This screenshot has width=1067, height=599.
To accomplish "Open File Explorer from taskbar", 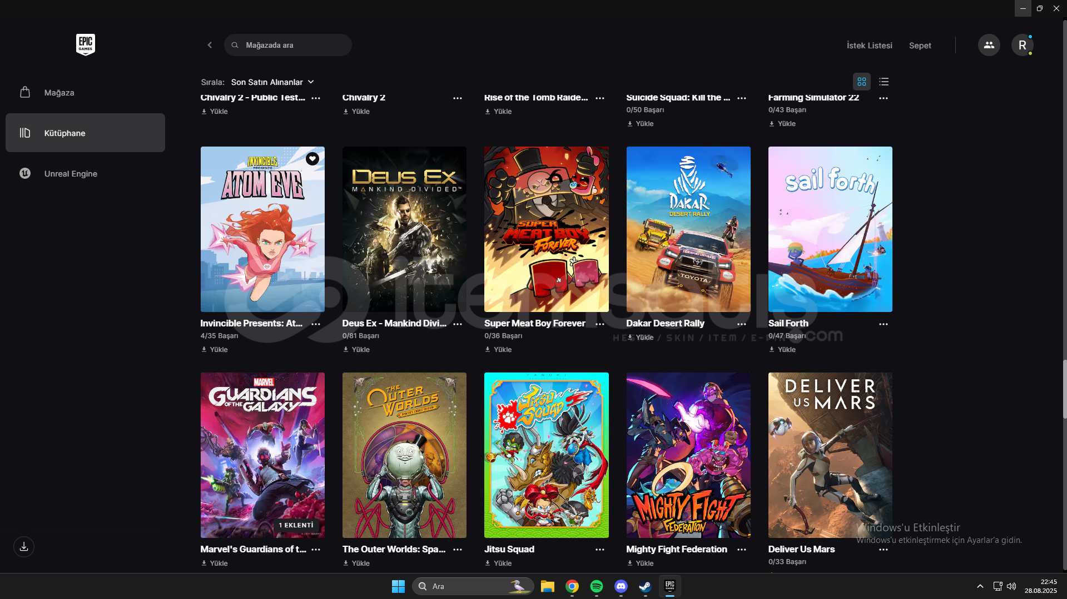I will click(x=548, y=586).
